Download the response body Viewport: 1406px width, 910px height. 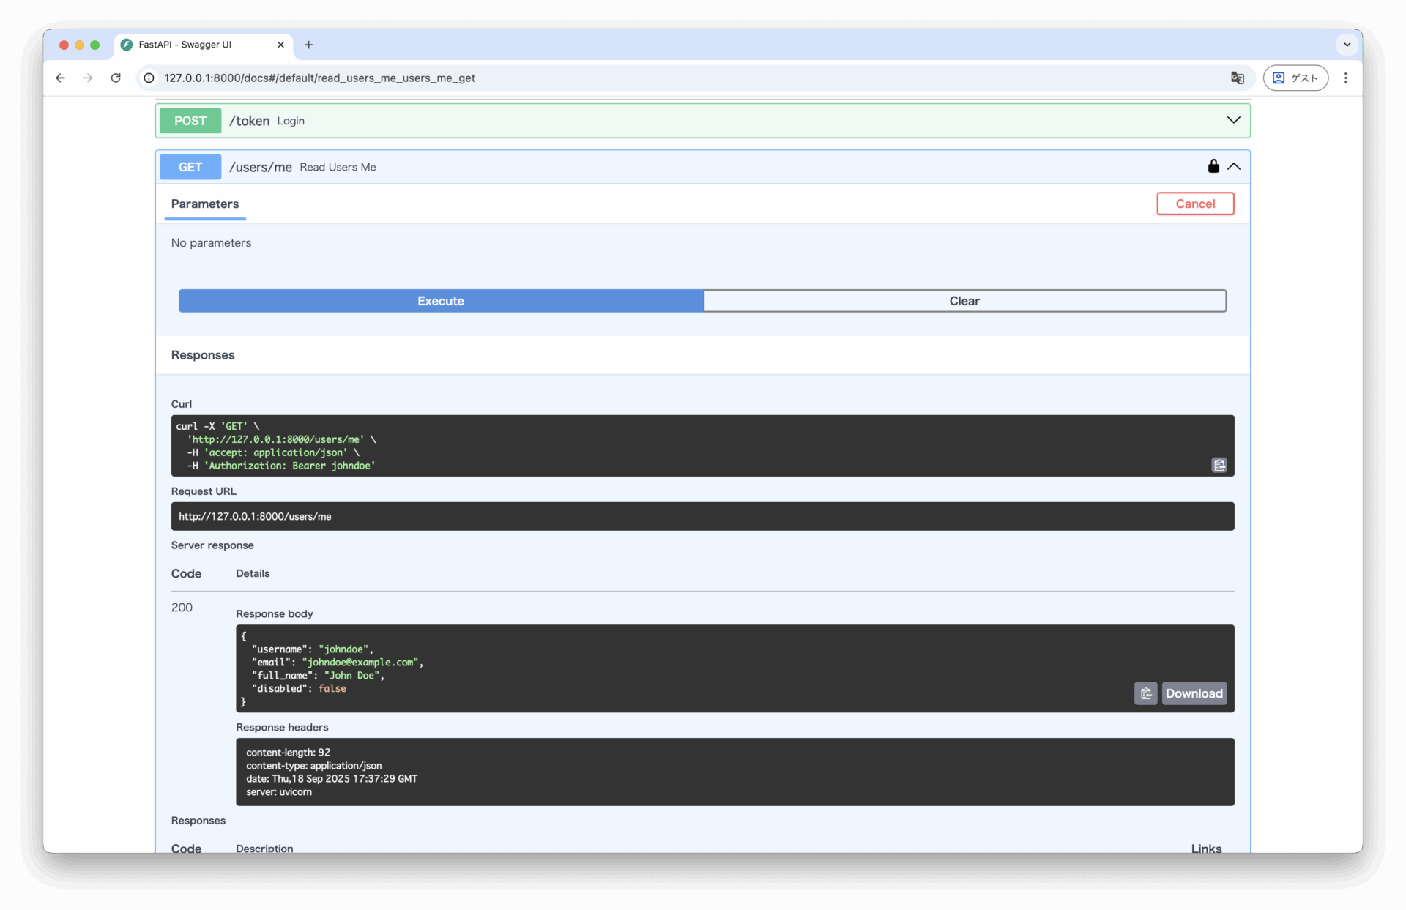(x=1194, y=693)
